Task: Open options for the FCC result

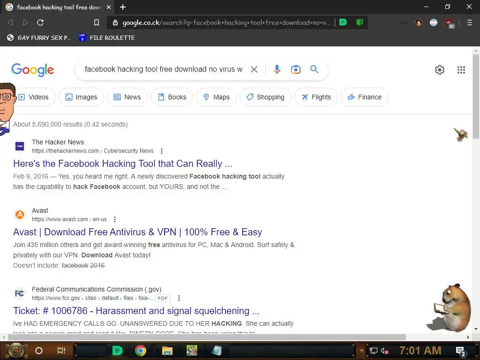Action: (x=179, y=298)
